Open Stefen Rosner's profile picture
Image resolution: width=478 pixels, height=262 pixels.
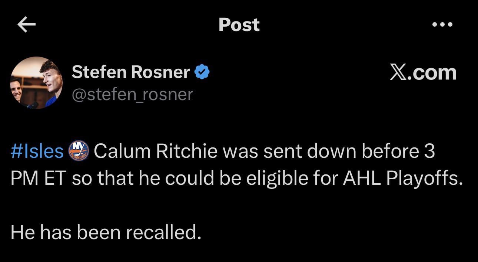tap(36, 83)
